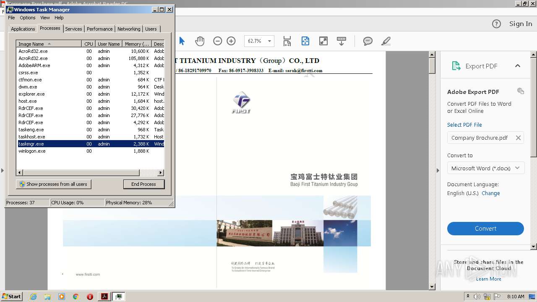Select the dwm.exe process row
This screenshot has height=302, width=537.
[90, 87]
